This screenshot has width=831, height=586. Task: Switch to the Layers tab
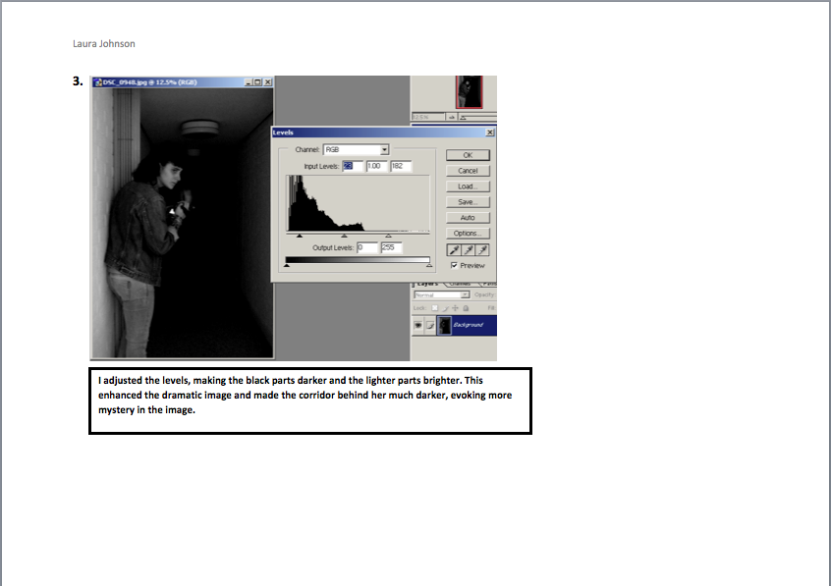[427, 284]
